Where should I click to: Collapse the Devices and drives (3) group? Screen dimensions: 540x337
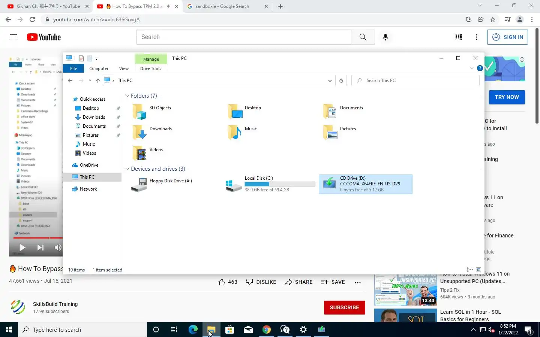127,169
